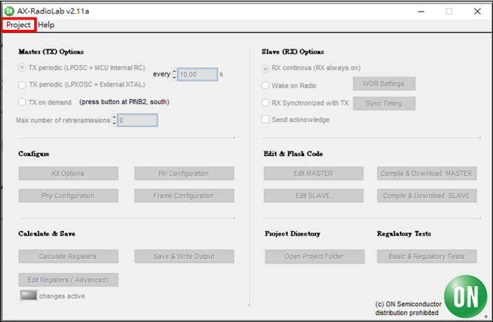Open Edit Registers (Advanced)
Viewport: 493px width, 322px height.
point(68,280)
